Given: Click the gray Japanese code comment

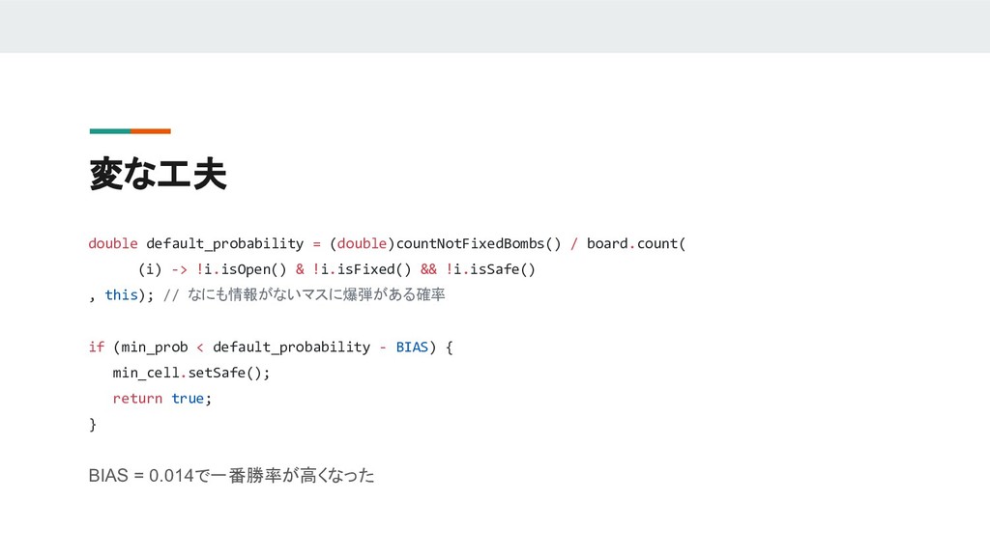Looking at the screenshot, I should pos(305,295).
